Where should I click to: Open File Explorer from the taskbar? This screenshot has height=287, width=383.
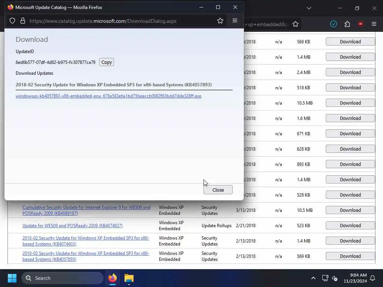point(129,278)
